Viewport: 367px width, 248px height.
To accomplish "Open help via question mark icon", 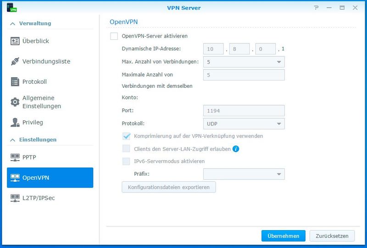I will coord(316,8).
